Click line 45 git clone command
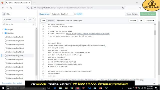The width and height of the screenshot is (160, 90). click(70, 71)
